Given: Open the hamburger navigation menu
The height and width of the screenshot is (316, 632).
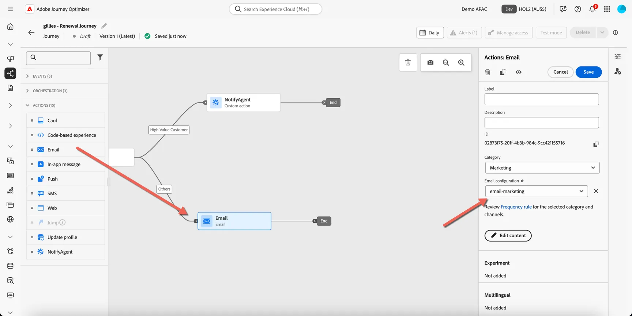Looking at the screenshot, I should coord(10,9).
